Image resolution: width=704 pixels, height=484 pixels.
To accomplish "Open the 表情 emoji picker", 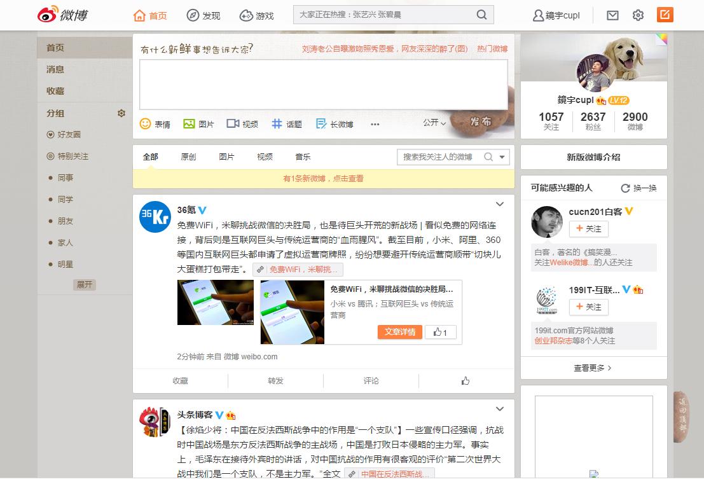I will pyautogui.click(x=155, y=124).
